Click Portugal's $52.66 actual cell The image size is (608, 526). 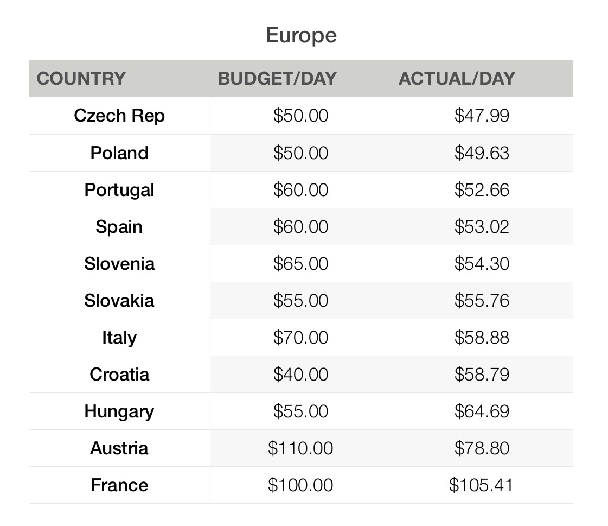coord(482,189)
